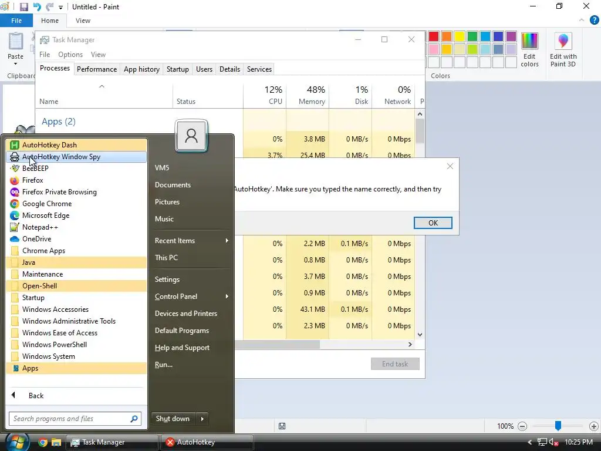Open Devices and Printers
Screen dimensions: 601x451
click(191, 314)
